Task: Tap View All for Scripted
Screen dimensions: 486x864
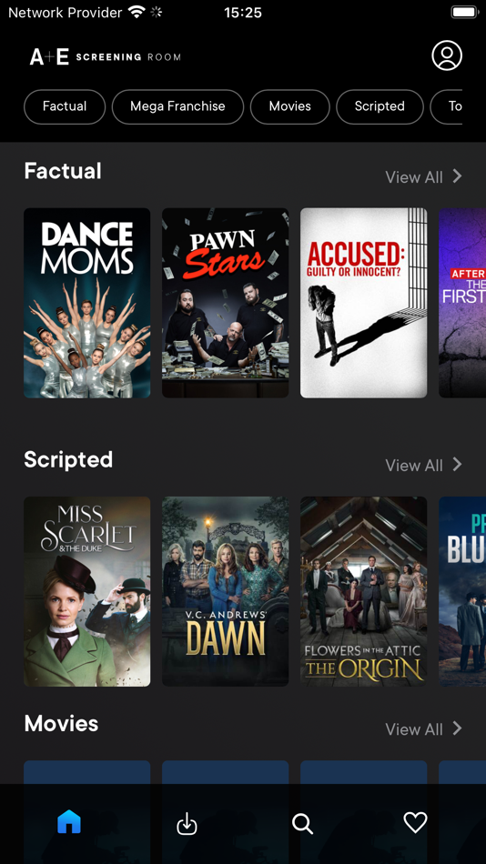Action: 414,466
